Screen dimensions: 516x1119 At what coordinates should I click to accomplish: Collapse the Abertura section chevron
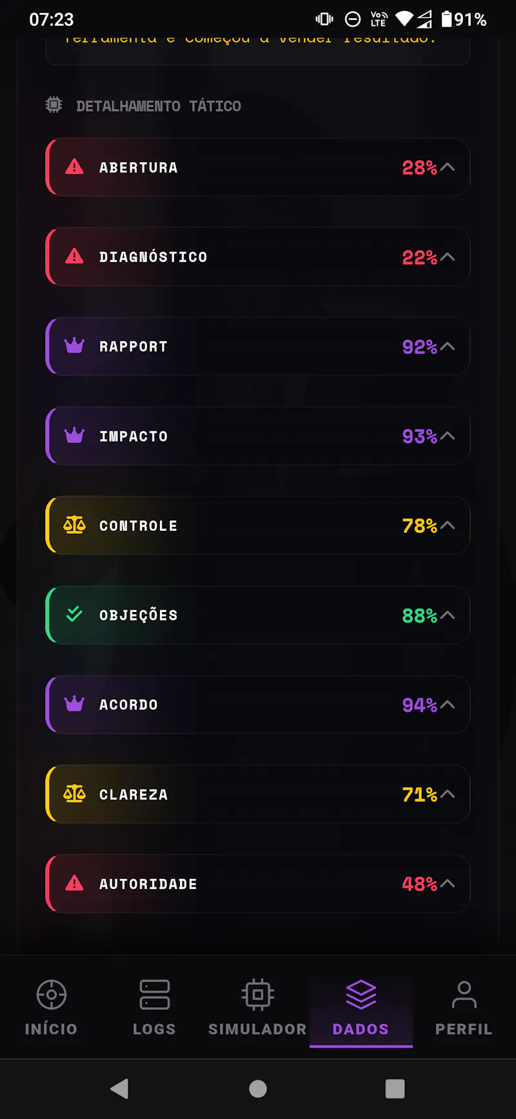click(x=448, y=167)
